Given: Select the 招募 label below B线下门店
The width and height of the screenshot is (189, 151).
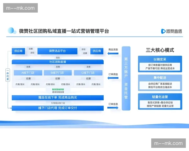Looking at the screenshot, I should (x=58, y=79).
